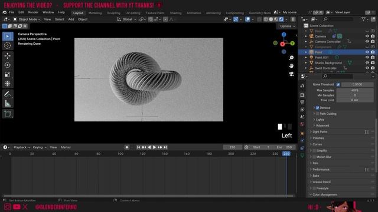Select the Rotate tool
Screen dimensions: 378x212
pos(8,65)
